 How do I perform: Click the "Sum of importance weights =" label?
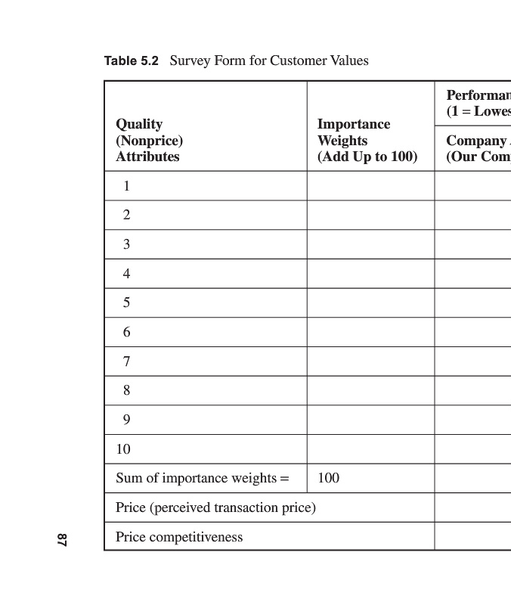[202, 479]
